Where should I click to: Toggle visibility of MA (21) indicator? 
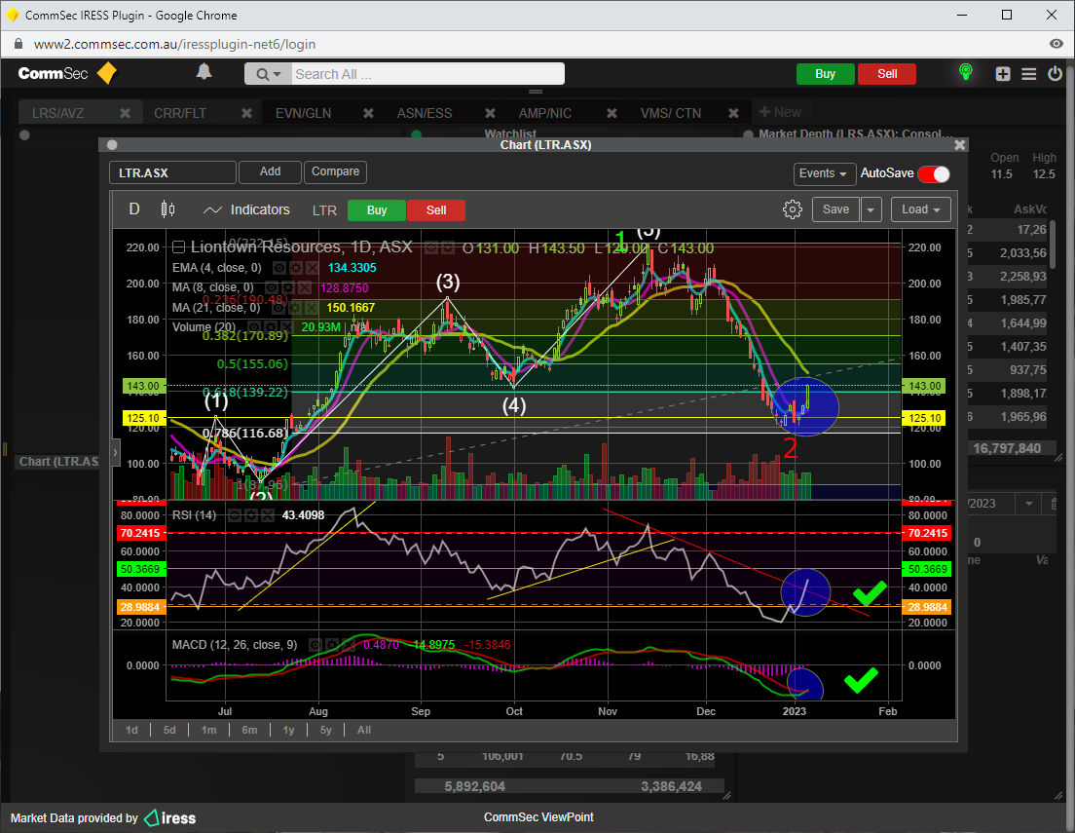point(277,308)
